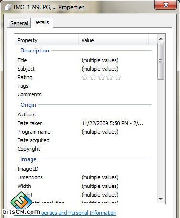Select the Rating property label
Screen dimensions: 180x218
25,77
